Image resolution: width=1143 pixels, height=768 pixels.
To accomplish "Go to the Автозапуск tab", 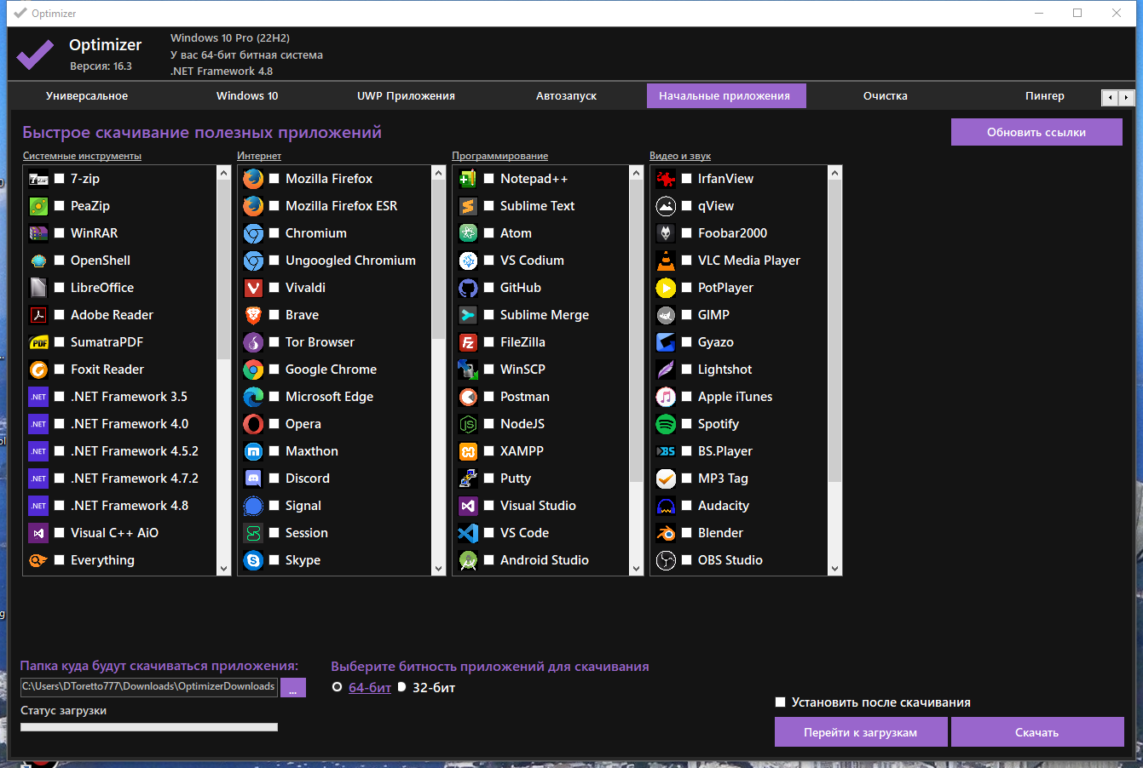I will click(566, 96).
